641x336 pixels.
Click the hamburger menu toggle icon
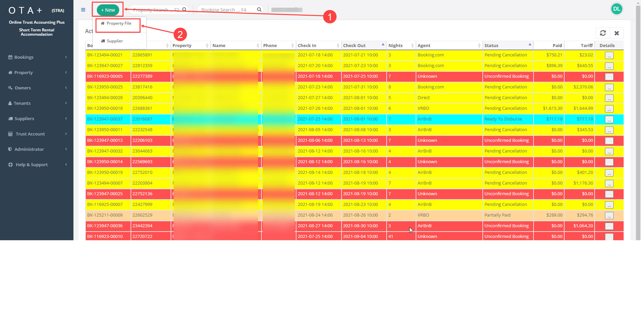click(83, 10)
